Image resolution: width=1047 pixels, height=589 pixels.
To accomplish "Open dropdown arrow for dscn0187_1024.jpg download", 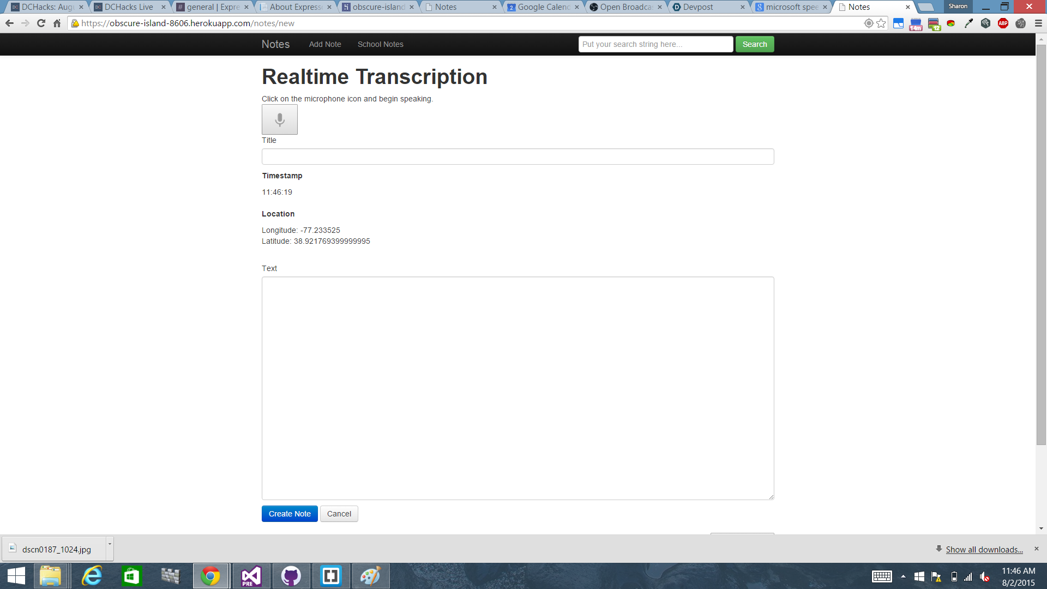I will 110,544.
